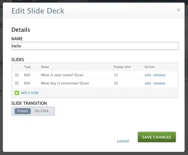Click the Display time column header
Viewport: 188px width, 155px height.
point(122,67)
